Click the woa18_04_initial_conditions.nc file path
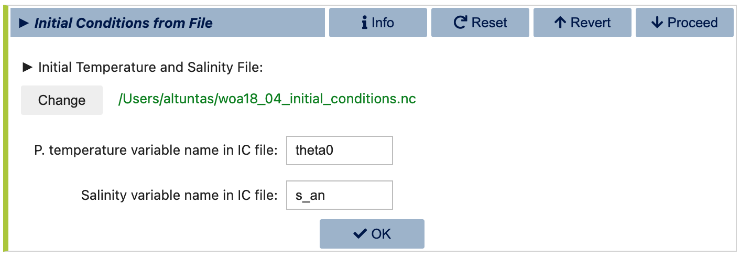 (x=267, y=99)
